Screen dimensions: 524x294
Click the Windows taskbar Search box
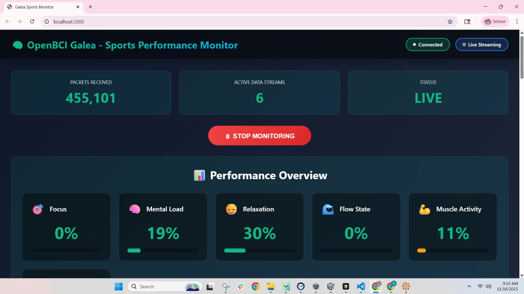tap(164, 286)
